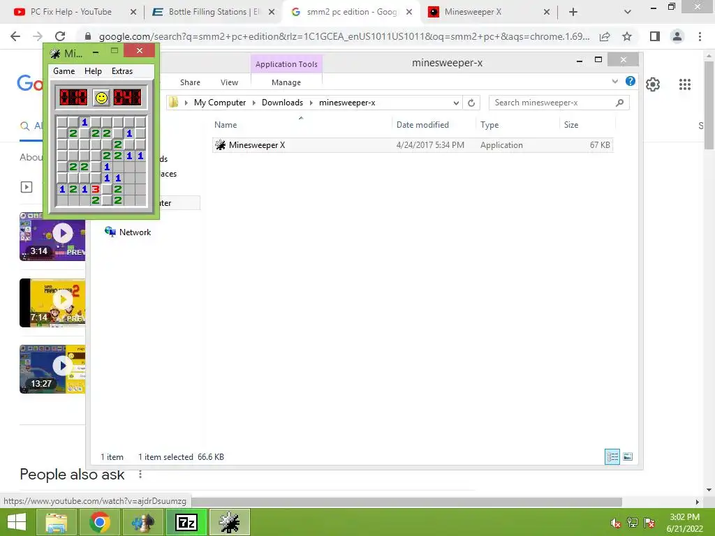715x536 pixels.
Task: Reload the Chrome page
Action: click(60, 36)
